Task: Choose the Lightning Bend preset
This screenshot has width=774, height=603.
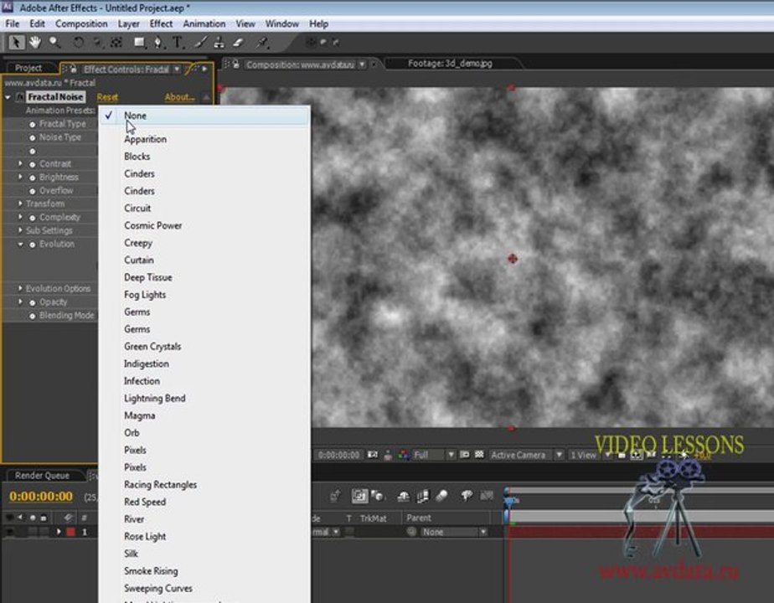Action: (x=154, y=398)
